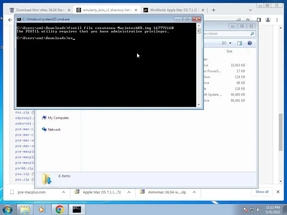Show all downloads
The image size is (287, 215).
click(262, 192)
